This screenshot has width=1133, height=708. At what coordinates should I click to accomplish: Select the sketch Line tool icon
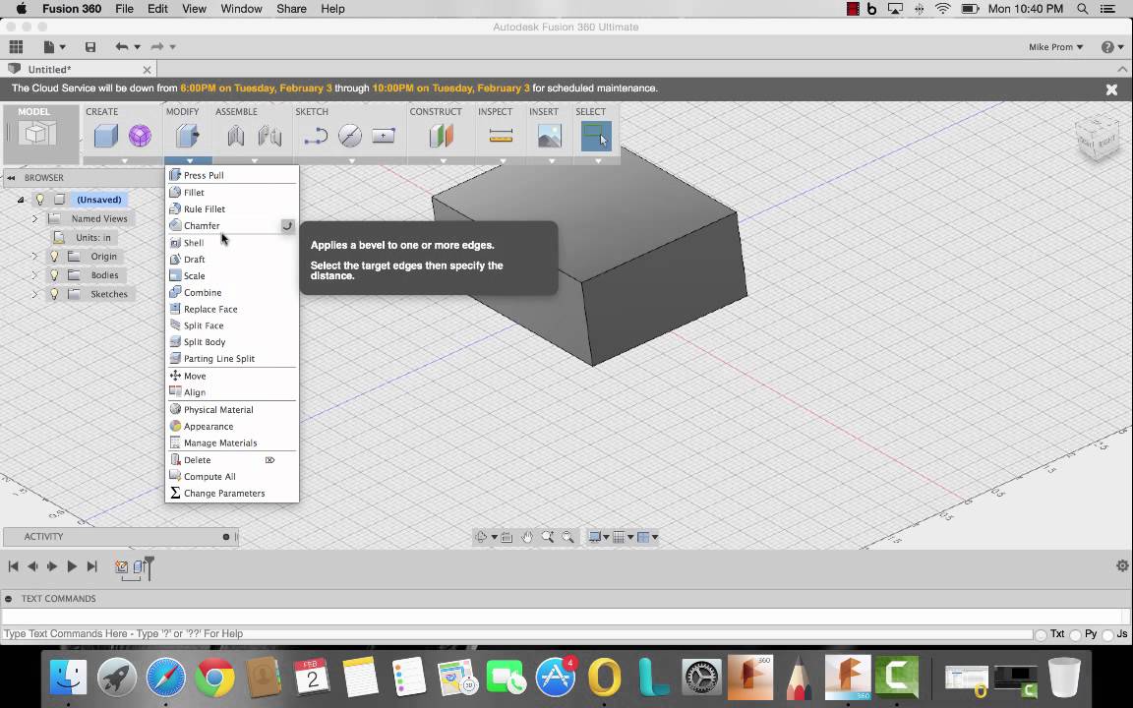pyautogui.click(x=316, y=136)
